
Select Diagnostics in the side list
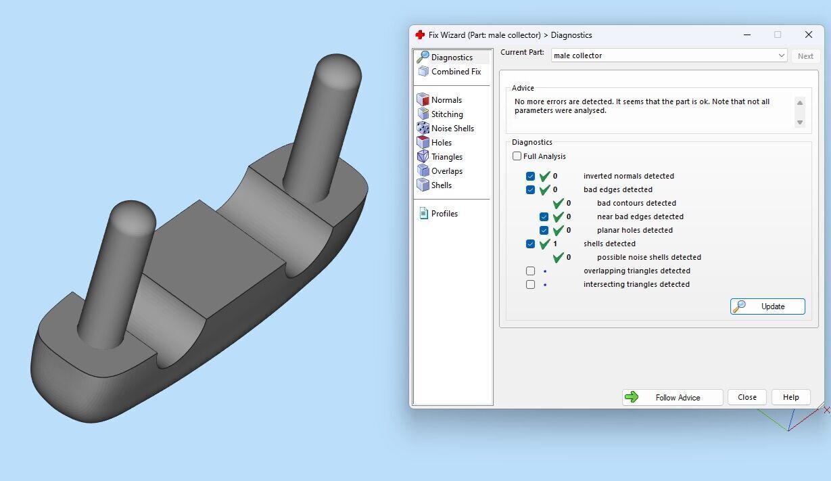(452, 58)
